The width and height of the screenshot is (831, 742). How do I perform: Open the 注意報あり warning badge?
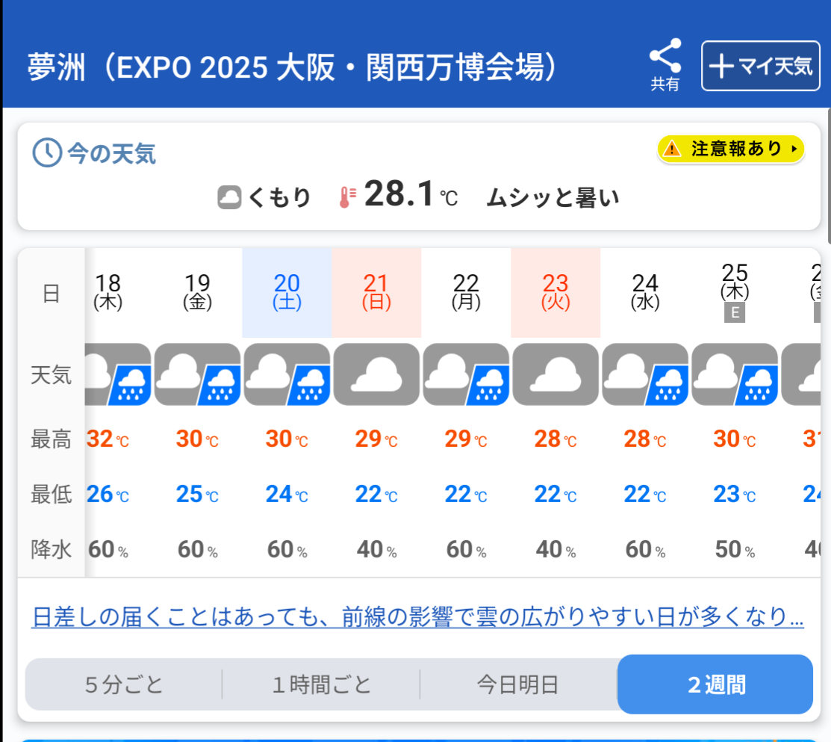pos(731,149)
